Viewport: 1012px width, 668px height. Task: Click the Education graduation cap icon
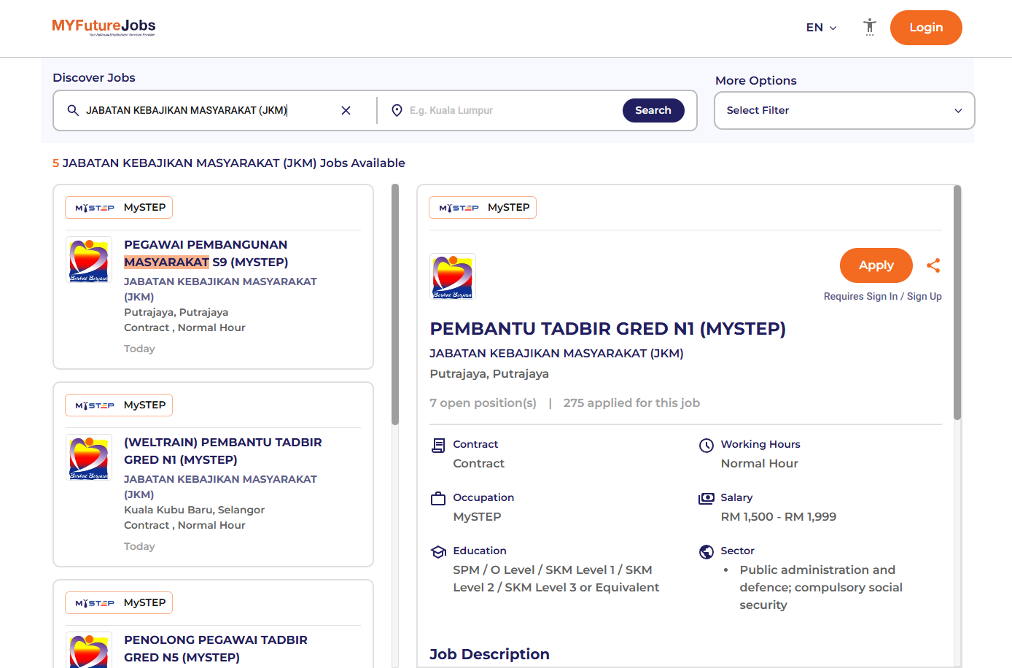[438, 552]
